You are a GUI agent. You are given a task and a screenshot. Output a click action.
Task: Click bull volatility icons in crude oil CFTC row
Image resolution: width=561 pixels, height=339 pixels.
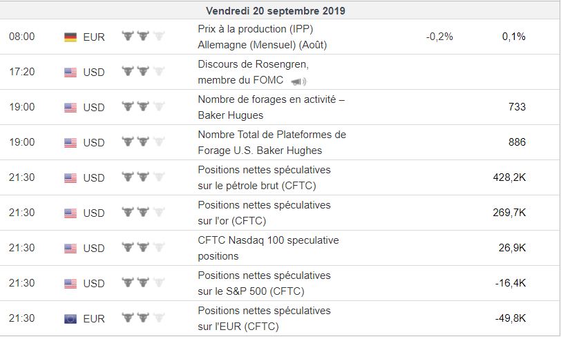[x=144, y=177]
